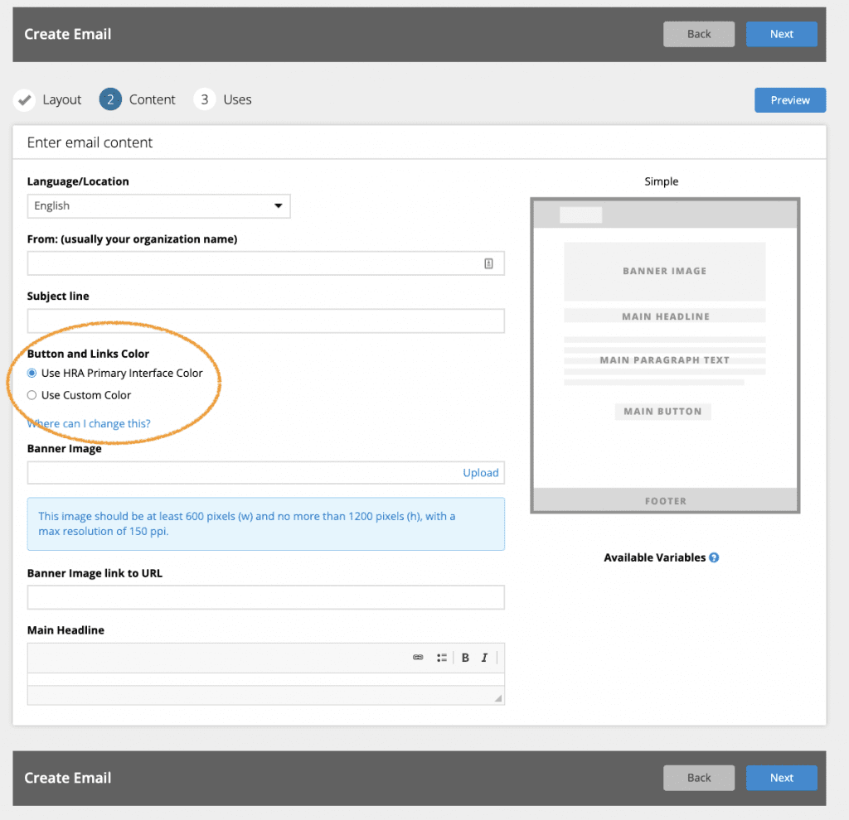Focus the Banner Image link to URL field
The width and height of the screenshot is (849, 820).
[266, 597]
